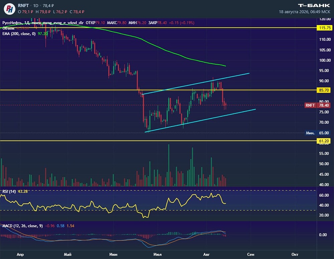
Task: Click the MACD value -0.96
Action: (50, 226)
